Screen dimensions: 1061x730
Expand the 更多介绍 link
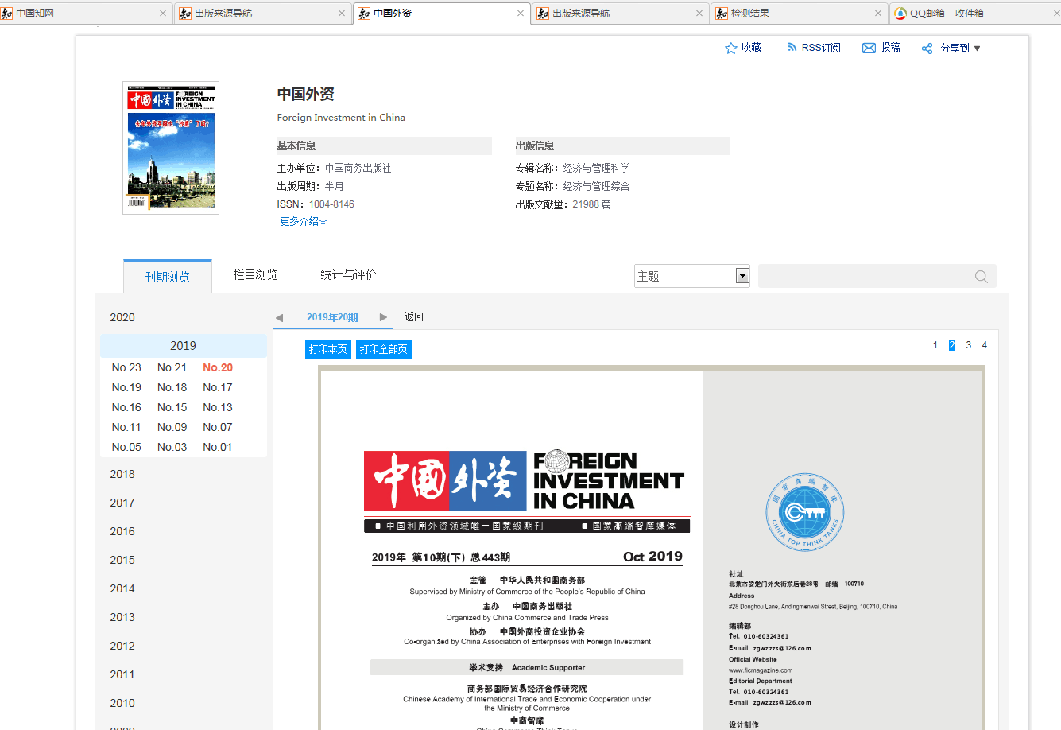303,222
